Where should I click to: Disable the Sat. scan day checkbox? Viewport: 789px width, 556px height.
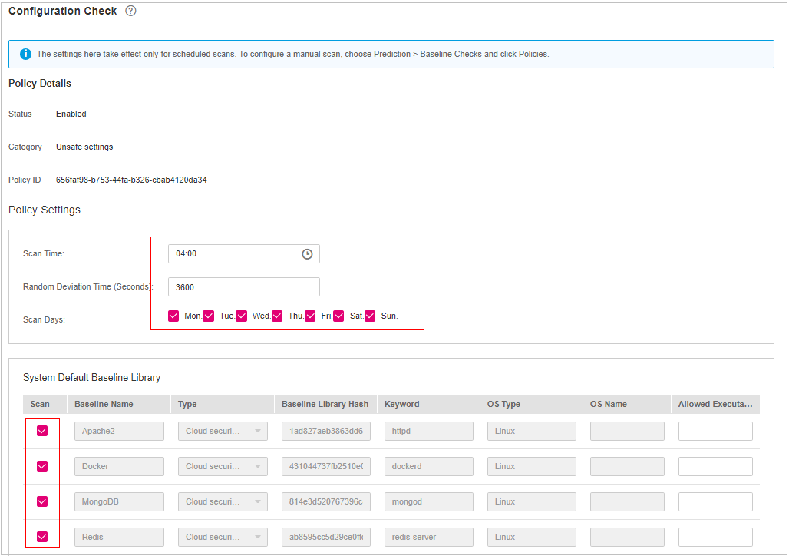338,316
